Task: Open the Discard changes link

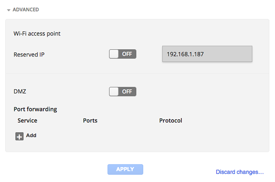Action: [240, 172]
